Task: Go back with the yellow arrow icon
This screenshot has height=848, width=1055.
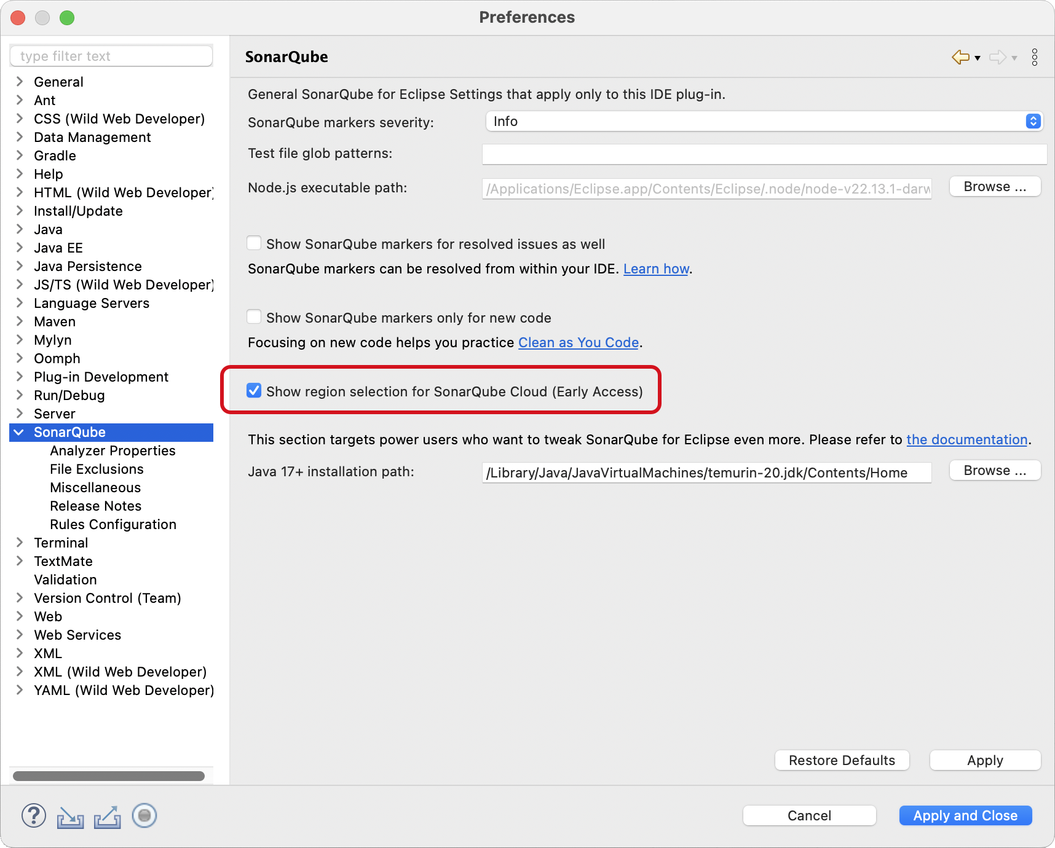Action: pyautogui.click(x=960, y=57)
